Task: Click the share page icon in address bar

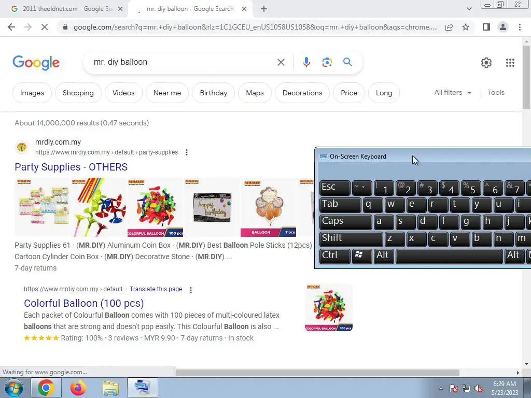Action: pos(449,27)
